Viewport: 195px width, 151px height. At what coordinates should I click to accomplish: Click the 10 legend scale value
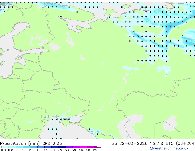(x=38, y=150)
